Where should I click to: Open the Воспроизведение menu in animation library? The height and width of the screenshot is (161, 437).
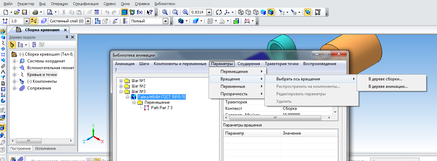click(319, 64)
